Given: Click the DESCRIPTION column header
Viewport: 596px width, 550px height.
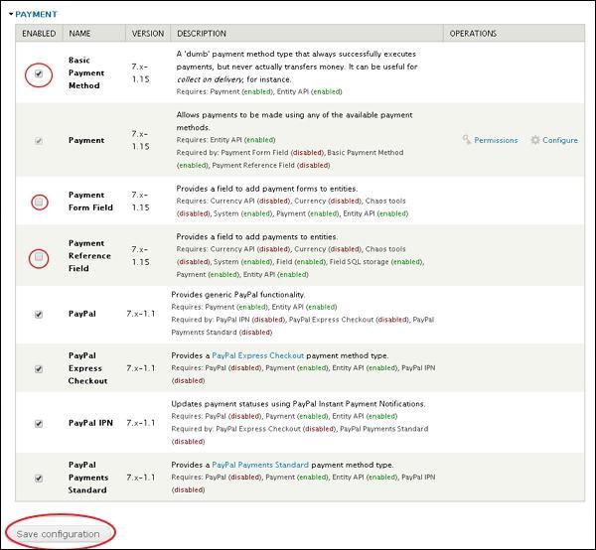Looking at the screenshot, I should pos(307,34).
